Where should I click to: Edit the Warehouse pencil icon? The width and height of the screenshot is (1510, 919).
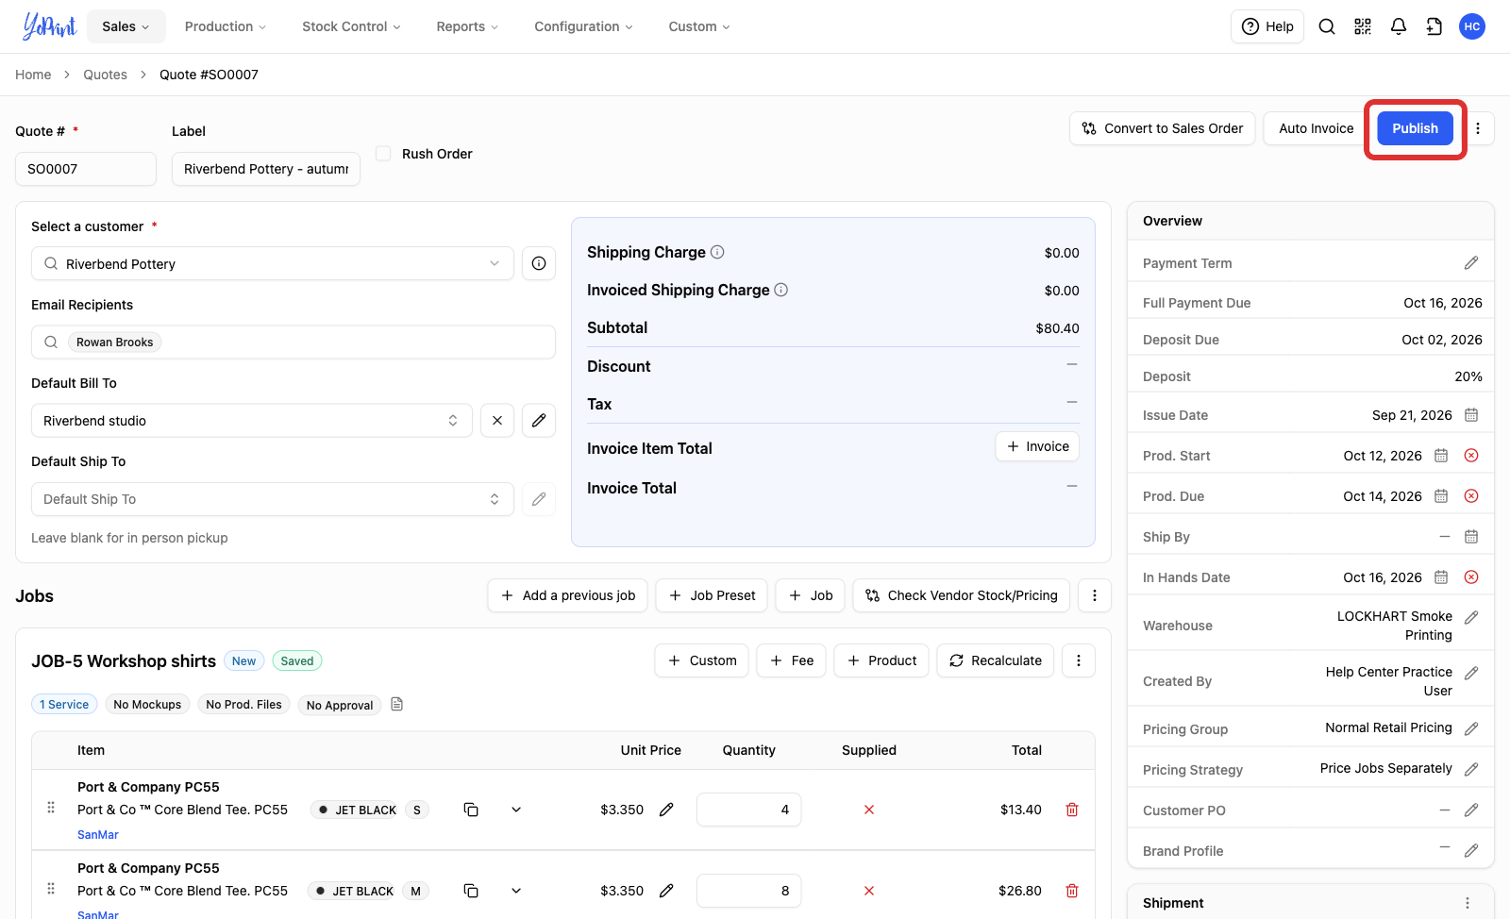pyautogui.click(x=1471, y=617)
